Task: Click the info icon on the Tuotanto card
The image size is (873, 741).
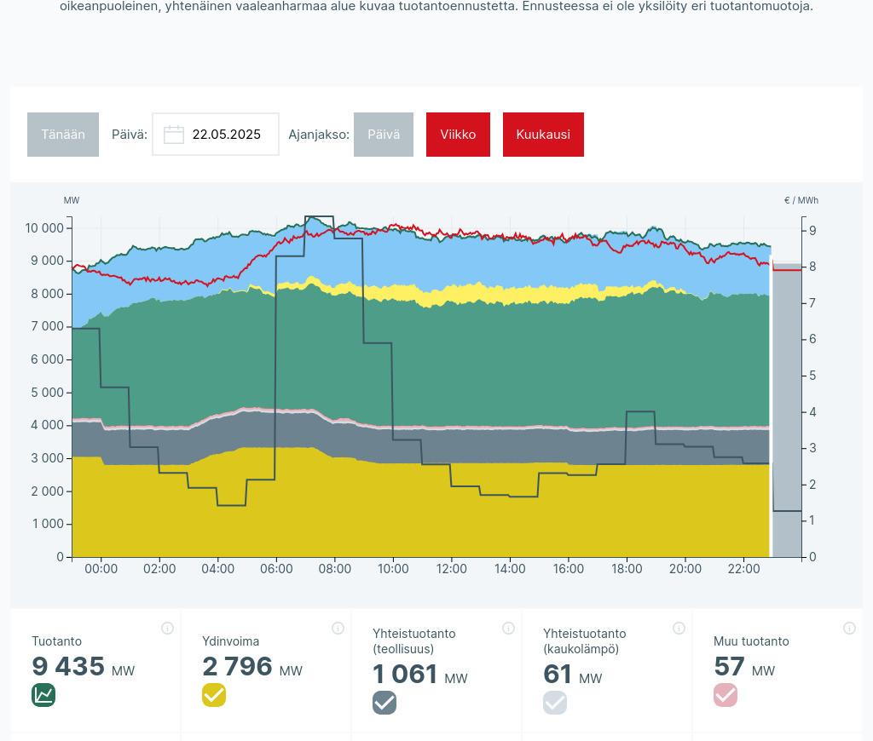Action: (167, 629)
